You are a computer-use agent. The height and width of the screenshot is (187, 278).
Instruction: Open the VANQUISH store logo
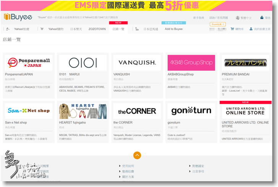point(137,63)
